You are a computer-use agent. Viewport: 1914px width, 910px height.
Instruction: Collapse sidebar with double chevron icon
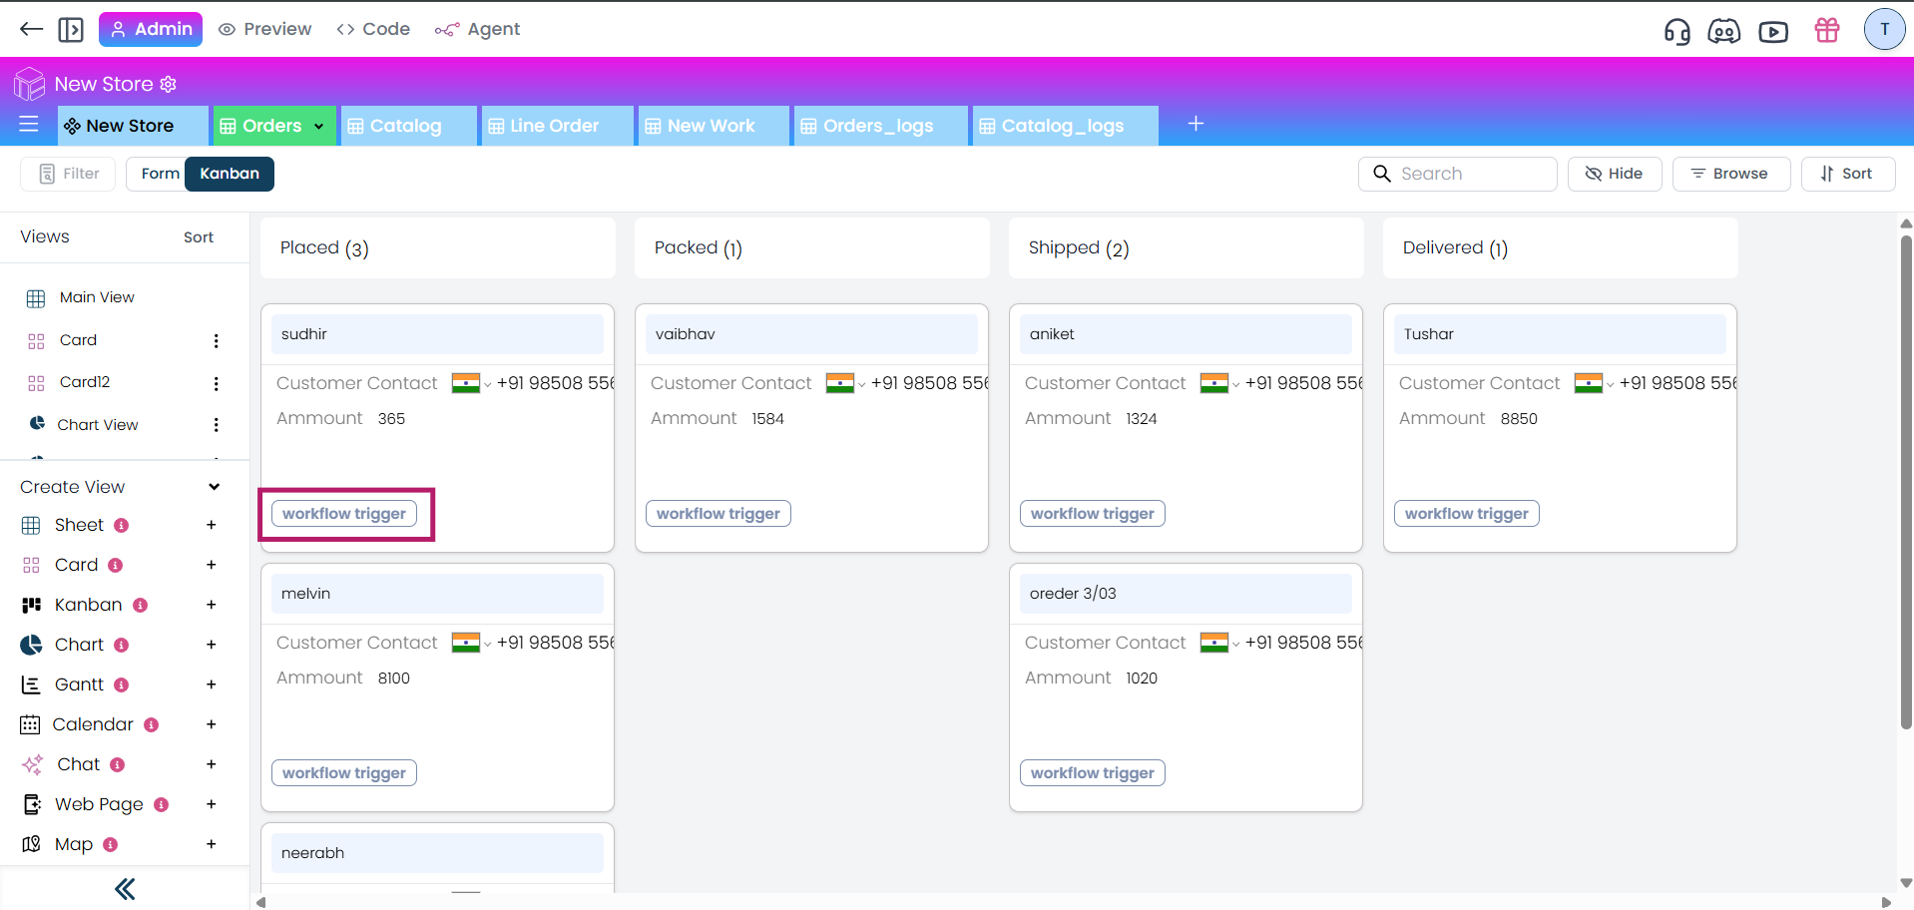[125, 889]
